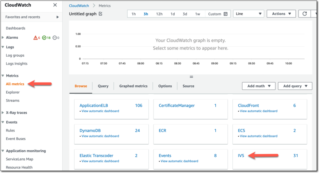This screenshot has width=319, height=173.
Task: Expand the Alarms section
Action: 3,37
